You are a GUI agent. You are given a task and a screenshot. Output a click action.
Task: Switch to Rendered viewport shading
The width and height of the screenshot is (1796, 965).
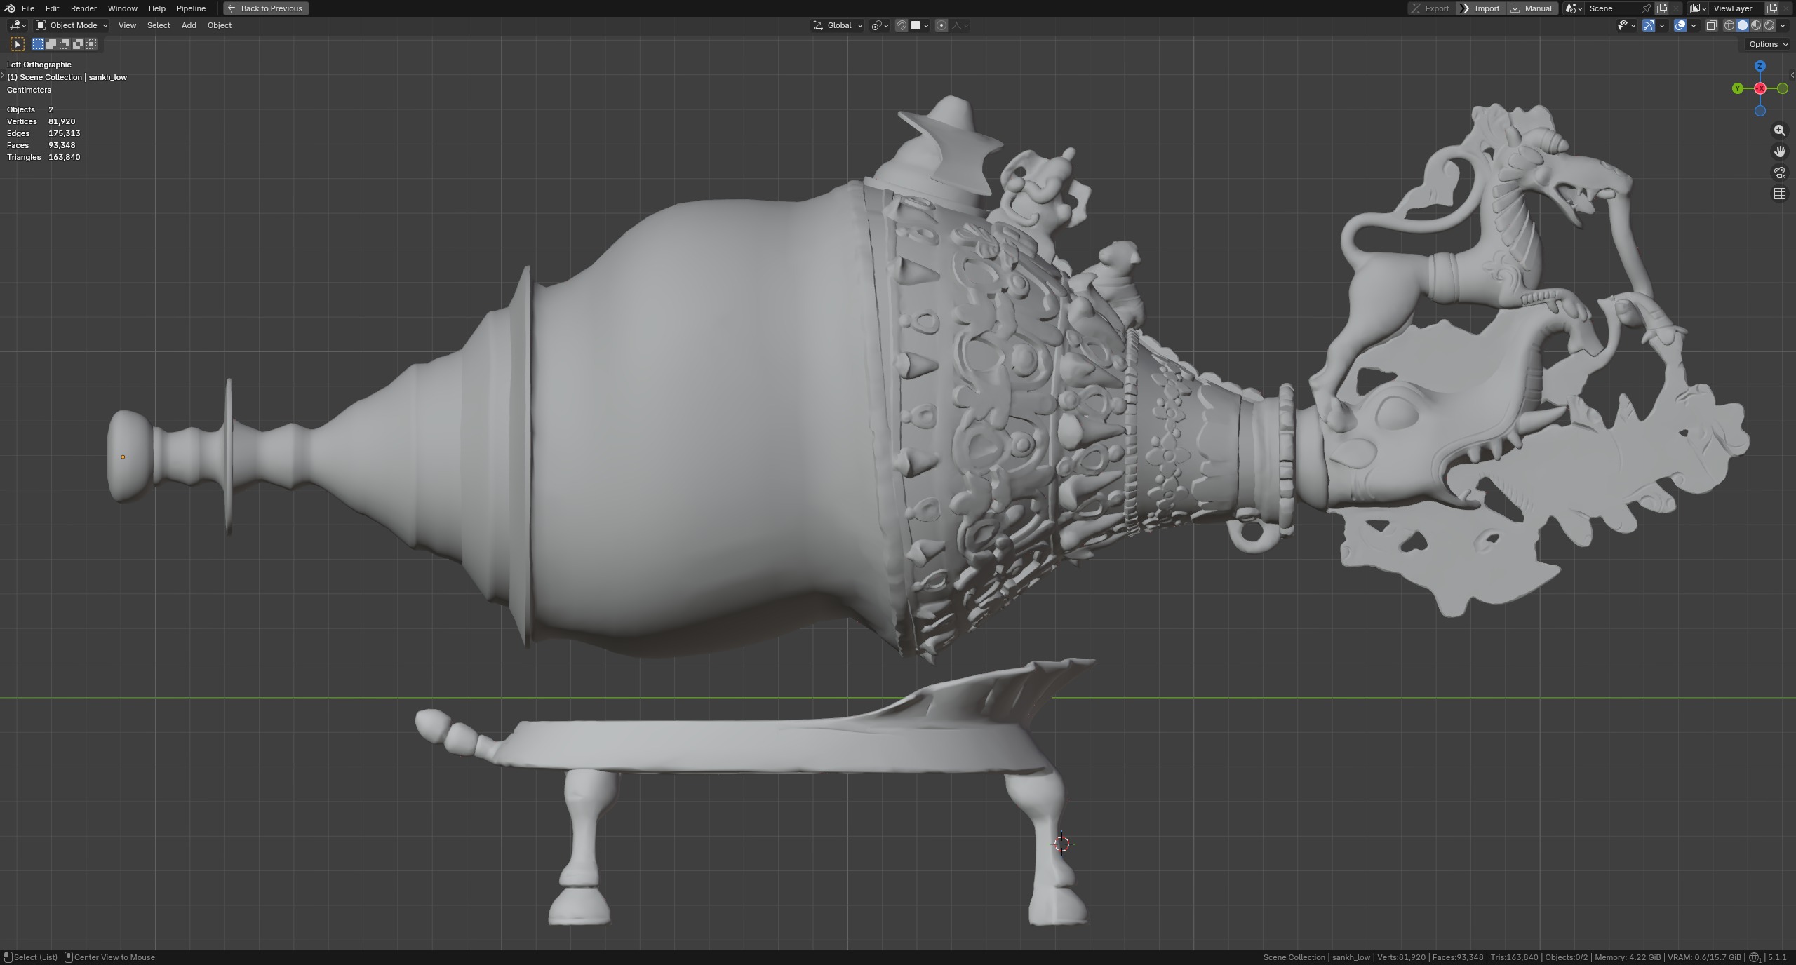pos(1769,25)
